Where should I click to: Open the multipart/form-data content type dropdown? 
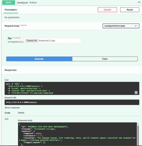[121, 26]
